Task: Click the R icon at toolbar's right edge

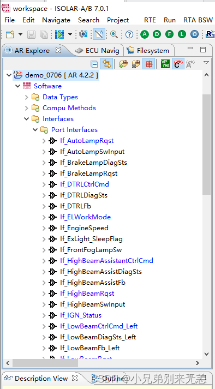Action: point(210,34)
